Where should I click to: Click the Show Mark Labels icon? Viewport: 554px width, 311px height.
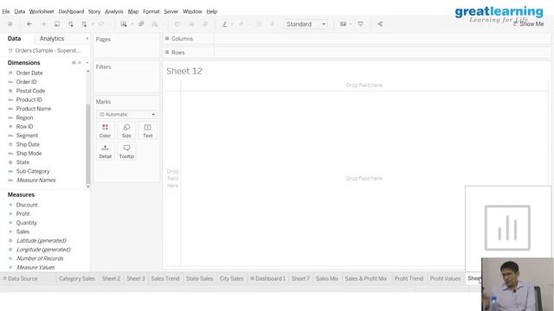tap(259, 24)
